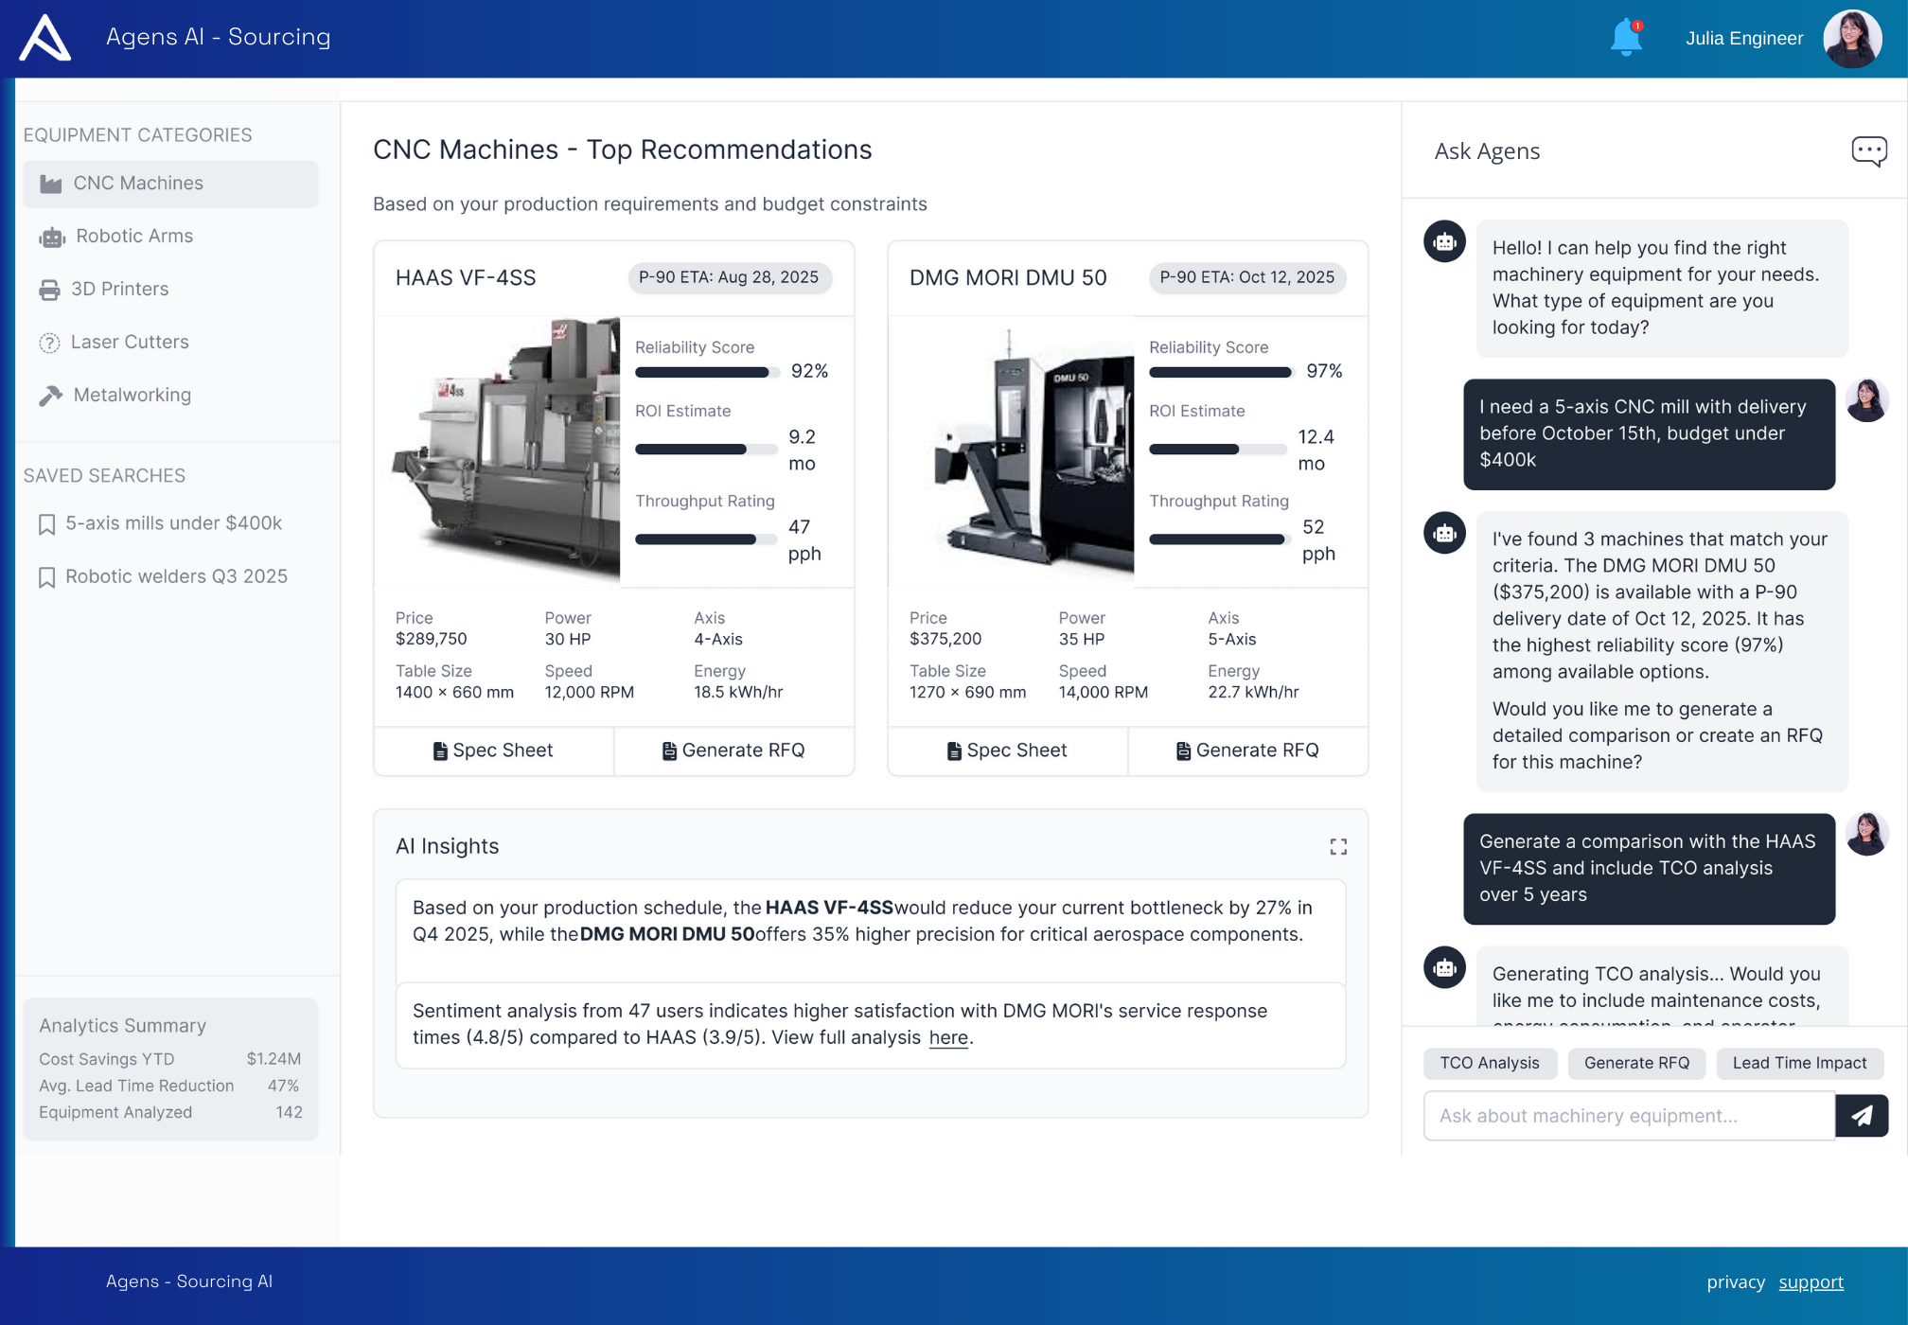1908x1325 pixels.
Task: Send the message with the paper-plane button
Action: click(x=1862, y=1115)
